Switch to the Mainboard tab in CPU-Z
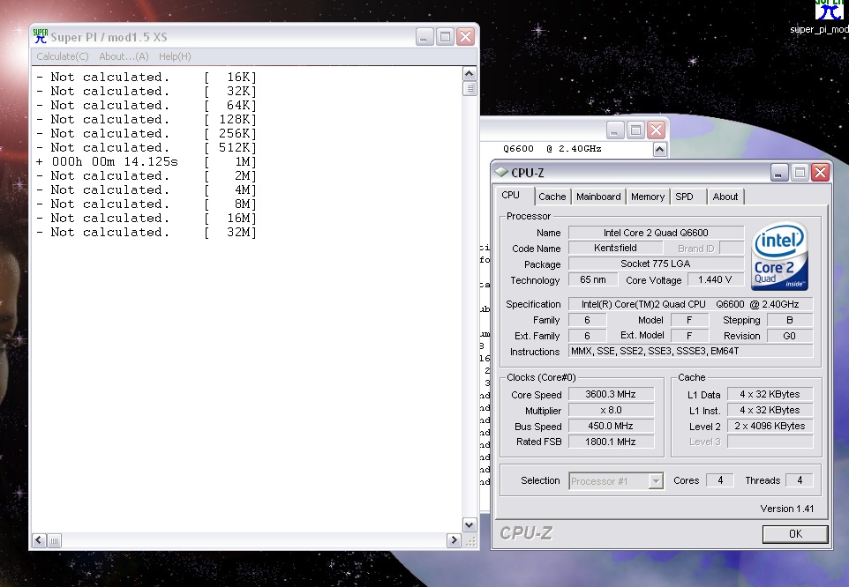Screen dimensions: 849x587 598,197
